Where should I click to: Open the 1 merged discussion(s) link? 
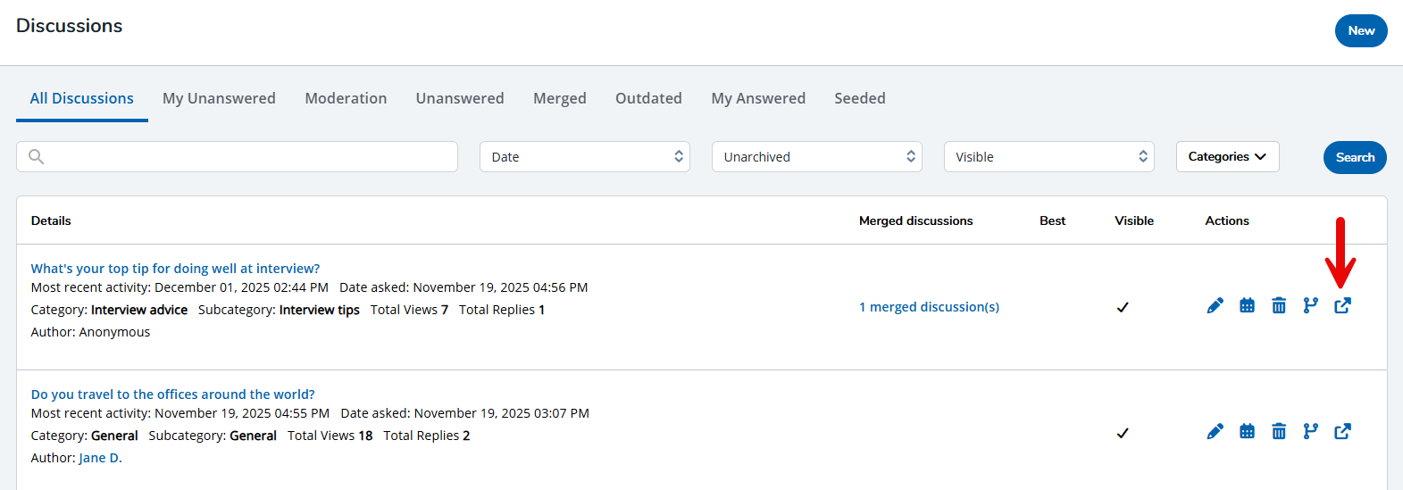[929, 307]
